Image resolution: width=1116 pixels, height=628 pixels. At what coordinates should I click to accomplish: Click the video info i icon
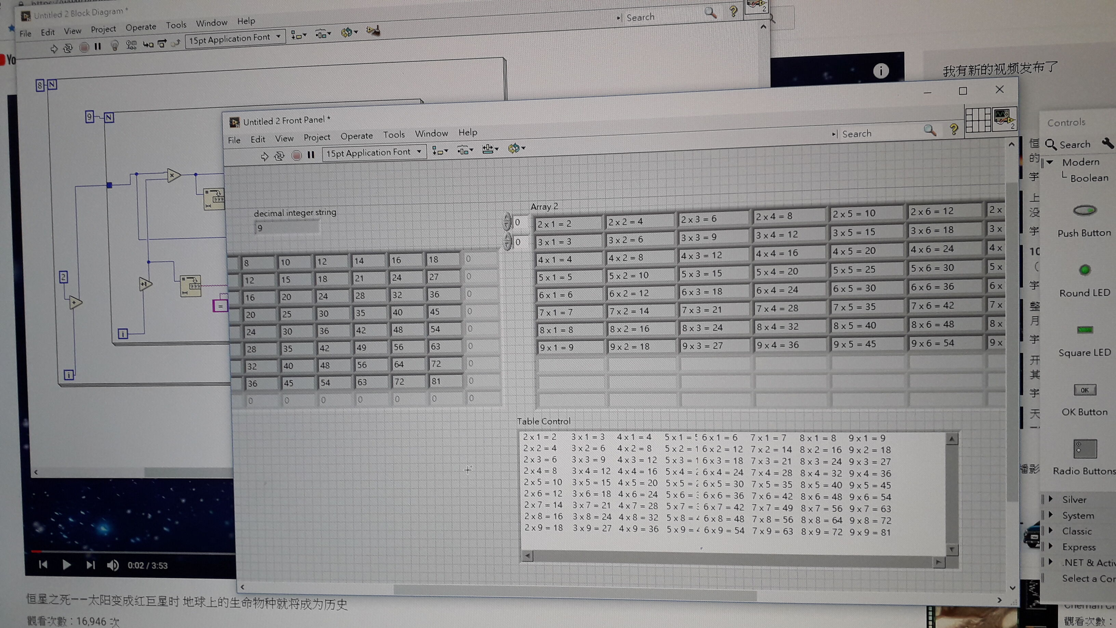[881, 71]
